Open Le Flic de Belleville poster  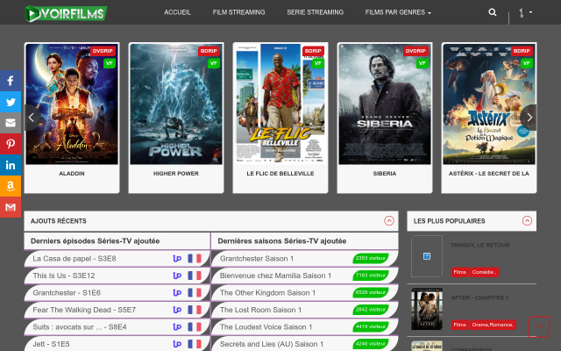pos(280,104)
